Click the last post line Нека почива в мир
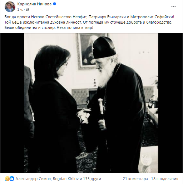 [x=75, y=28]
